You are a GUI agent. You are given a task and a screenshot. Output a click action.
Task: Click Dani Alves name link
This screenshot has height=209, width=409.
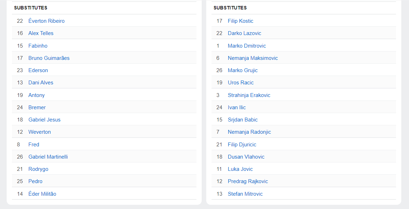point(41,83)
